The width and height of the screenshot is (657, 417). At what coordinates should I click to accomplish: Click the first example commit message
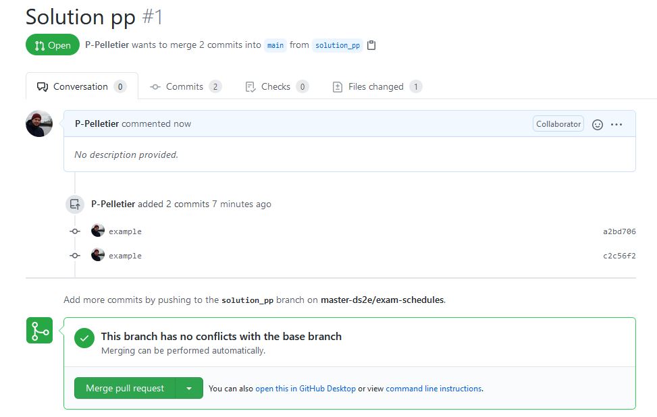click(125, 231)
